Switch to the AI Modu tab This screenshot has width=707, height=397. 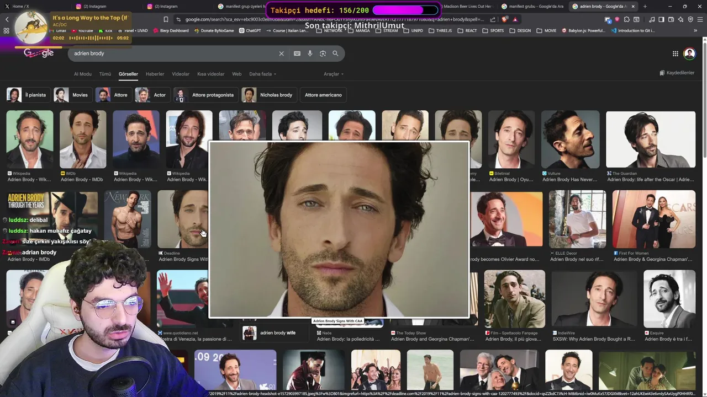(83, 74)
